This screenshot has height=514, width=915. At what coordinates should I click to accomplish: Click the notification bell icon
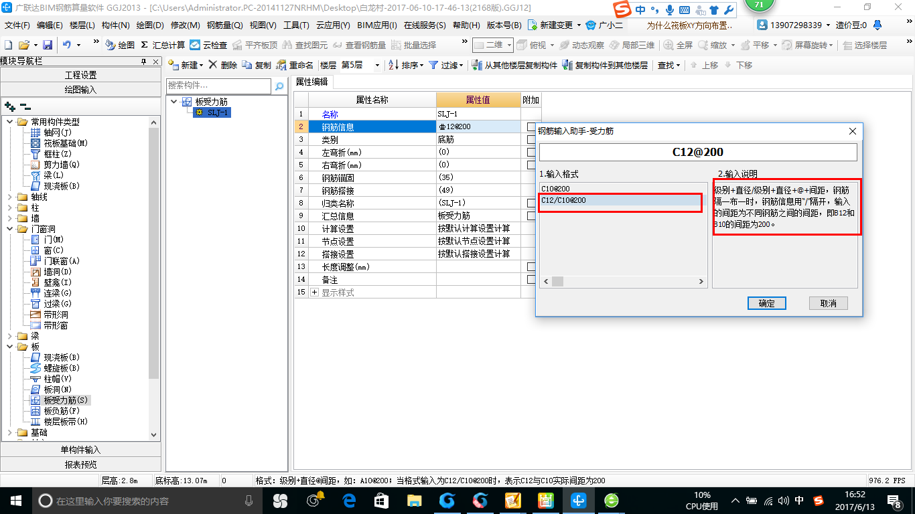coord(877,25)
